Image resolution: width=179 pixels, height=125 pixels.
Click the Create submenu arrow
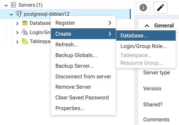tap(110, 34)
